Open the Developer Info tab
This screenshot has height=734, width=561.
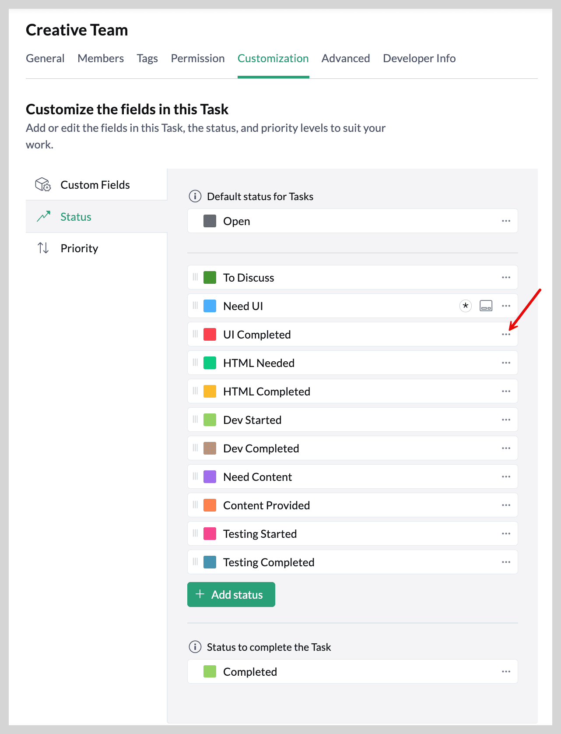[419, 58]
